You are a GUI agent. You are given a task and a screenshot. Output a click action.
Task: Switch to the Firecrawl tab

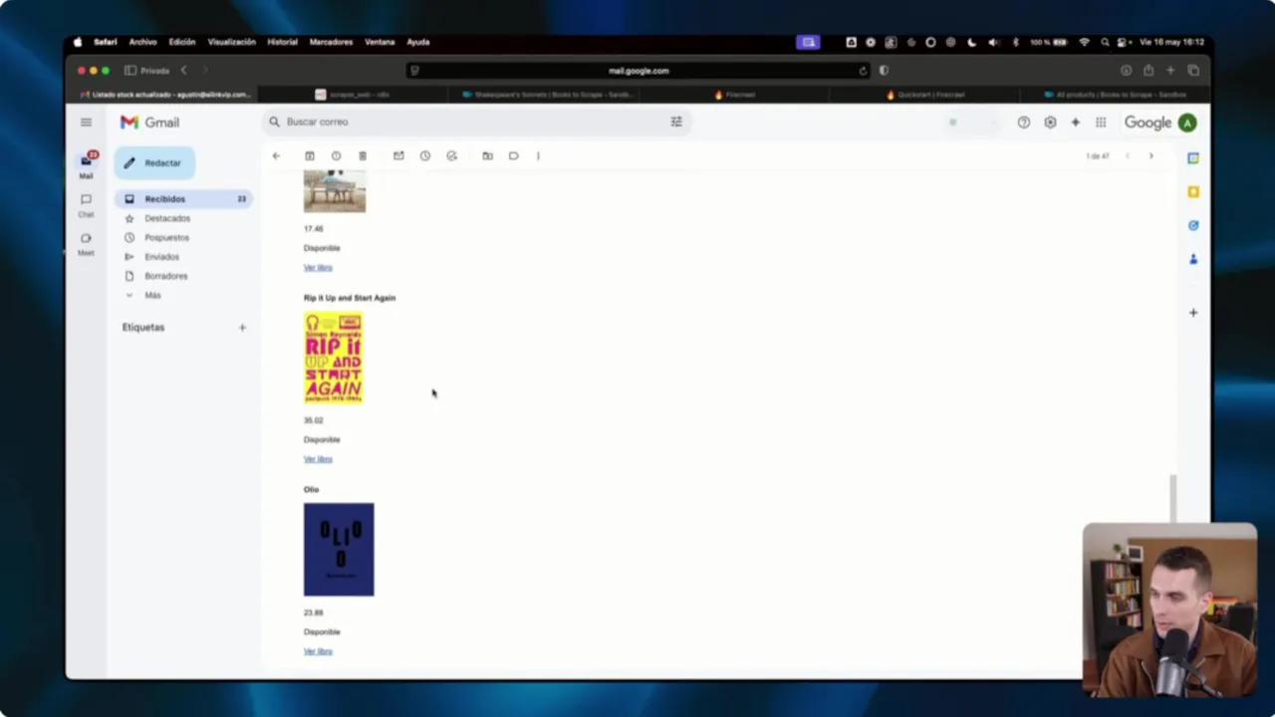[x=734, y=95]
